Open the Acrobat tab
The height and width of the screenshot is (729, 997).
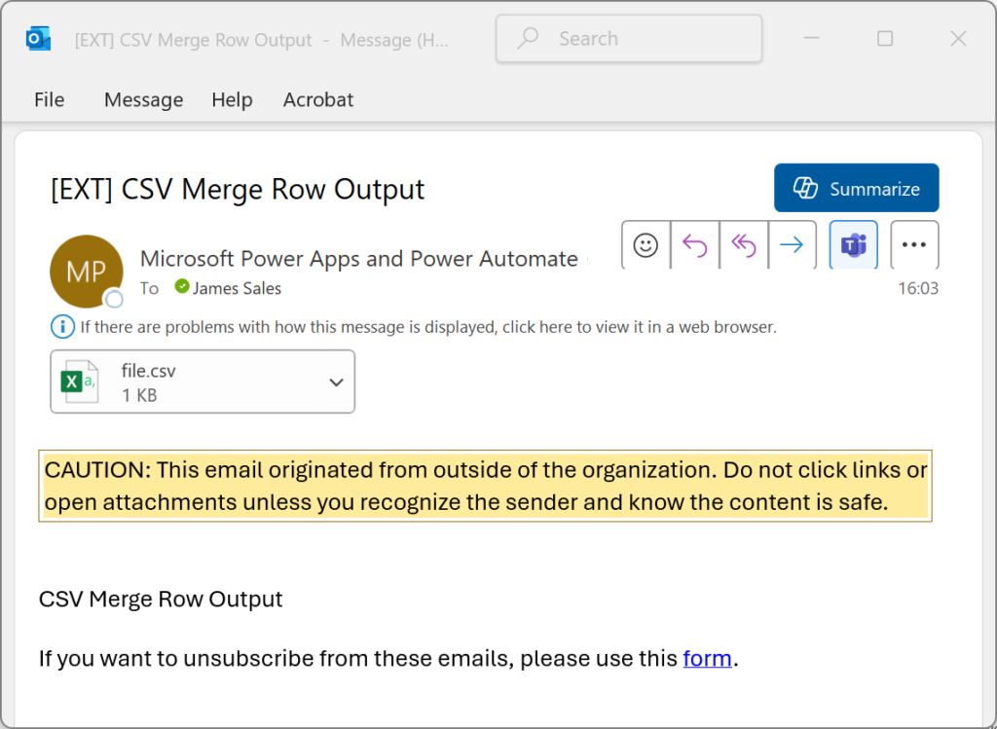317,100
